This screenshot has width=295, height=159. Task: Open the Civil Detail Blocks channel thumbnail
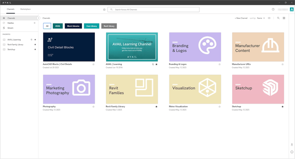(69, 47)
